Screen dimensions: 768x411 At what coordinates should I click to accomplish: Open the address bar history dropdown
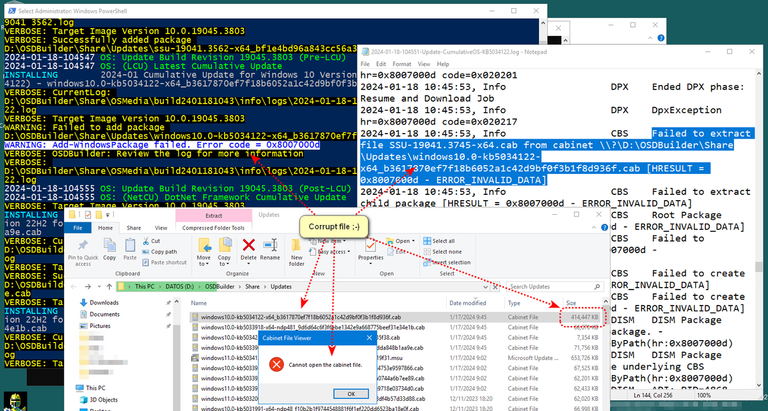tap(486, 286)
